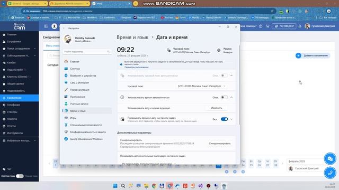Click the plus icon Добавить напоминание
The width and height of the screenshot is (339, 190).
(x=298, y=55)
